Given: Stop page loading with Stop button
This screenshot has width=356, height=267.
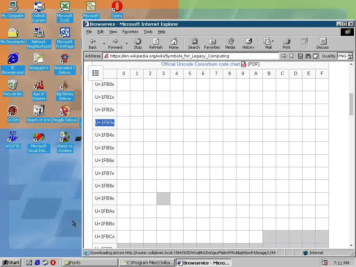Looking at the screenshot, I should [138, 43].
